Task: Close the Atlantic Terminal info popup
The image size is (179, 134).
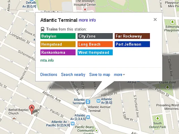Action: (155, 19)
